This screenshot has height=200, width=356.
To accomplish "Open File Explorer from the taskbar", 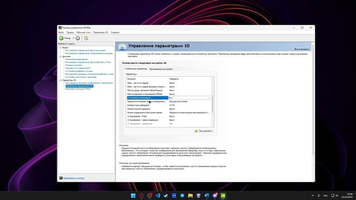I will 190,196.
